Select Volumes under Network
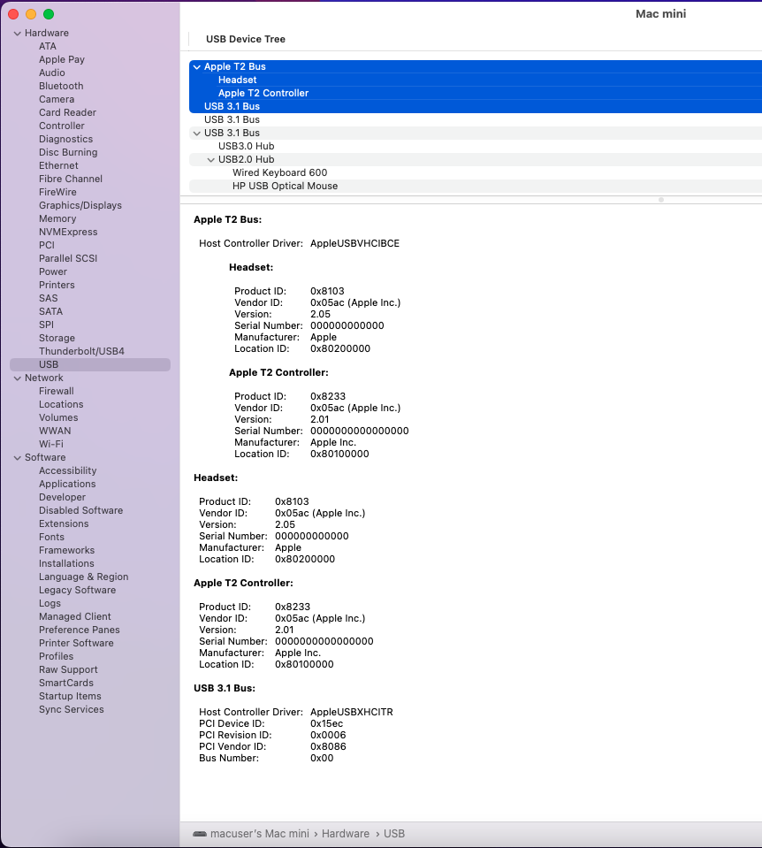This screenshot has height=848, width=762. click(58, 417)
